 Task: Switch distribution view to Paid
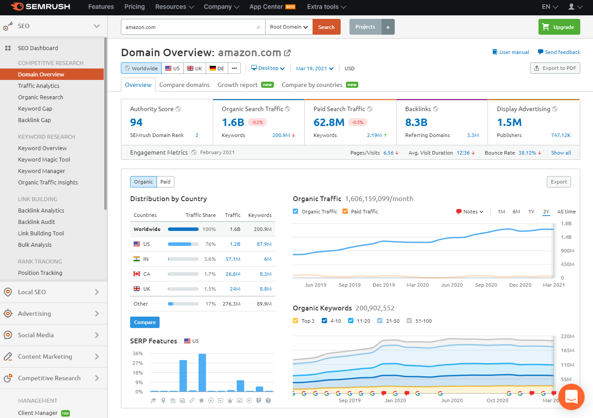click(x=165, y=182)
